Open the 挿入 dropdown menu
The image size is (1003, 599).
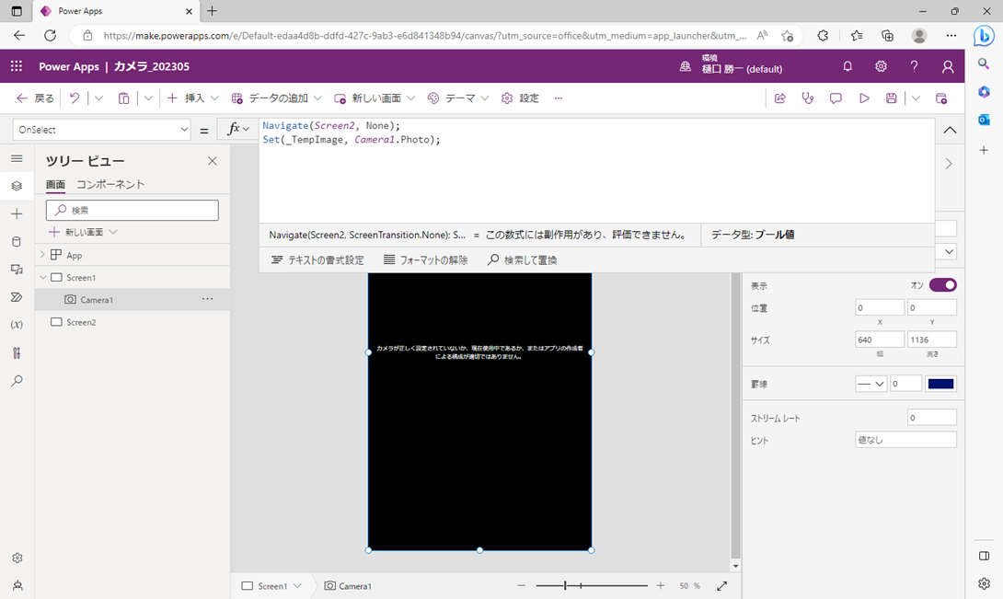click(214, 98)
